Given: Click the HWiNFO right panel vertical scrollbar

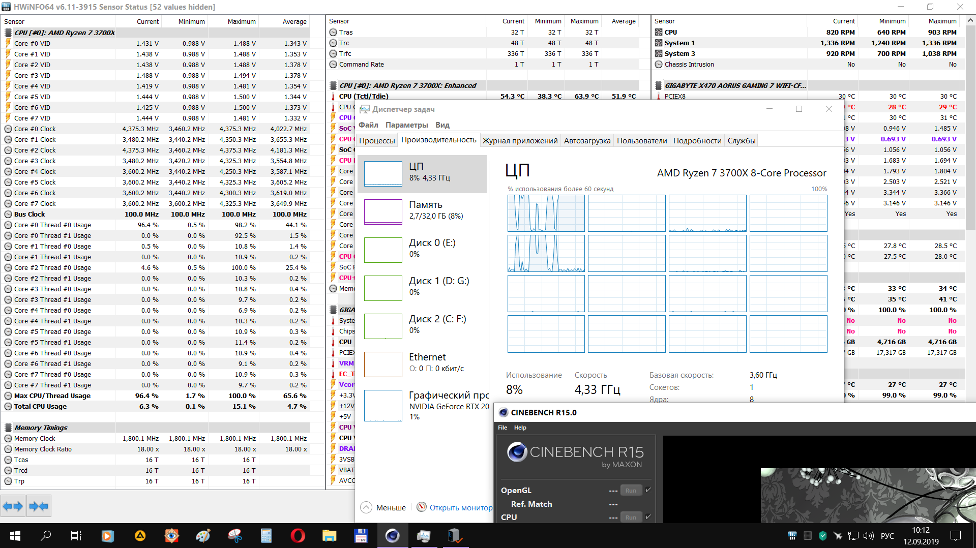Looking at the screenshot, I should [x=970, y=127].
